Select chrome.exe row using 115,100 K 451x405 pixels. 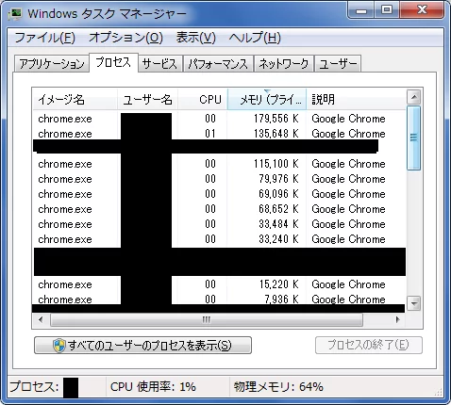(219, 164)
